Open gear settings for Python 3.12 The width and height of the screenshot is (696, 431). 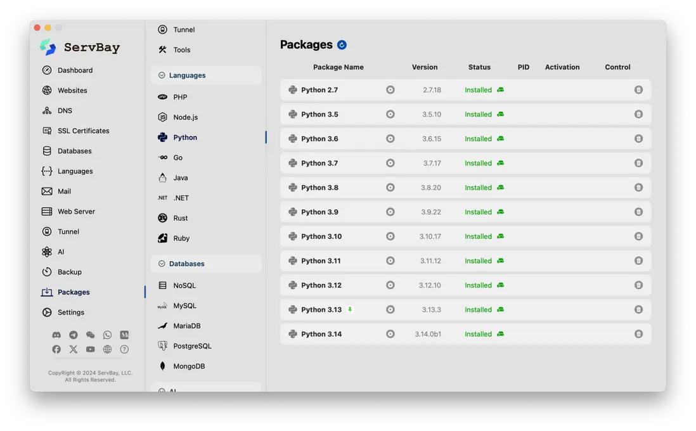click(390, 285)
